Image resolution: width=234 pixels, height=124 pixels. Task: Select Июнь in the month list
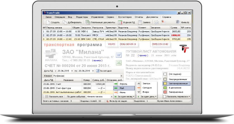click(x=124, y=92)
